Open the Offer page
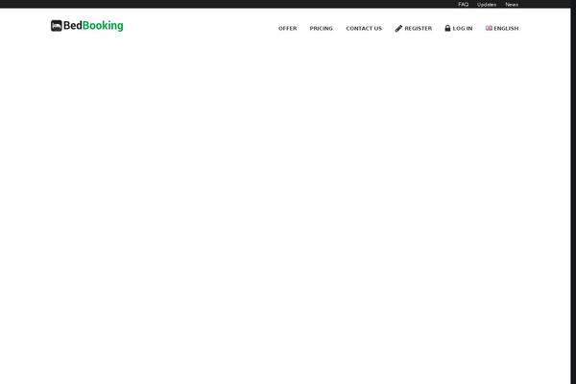The image size is (576, 384). click(287, 28)
